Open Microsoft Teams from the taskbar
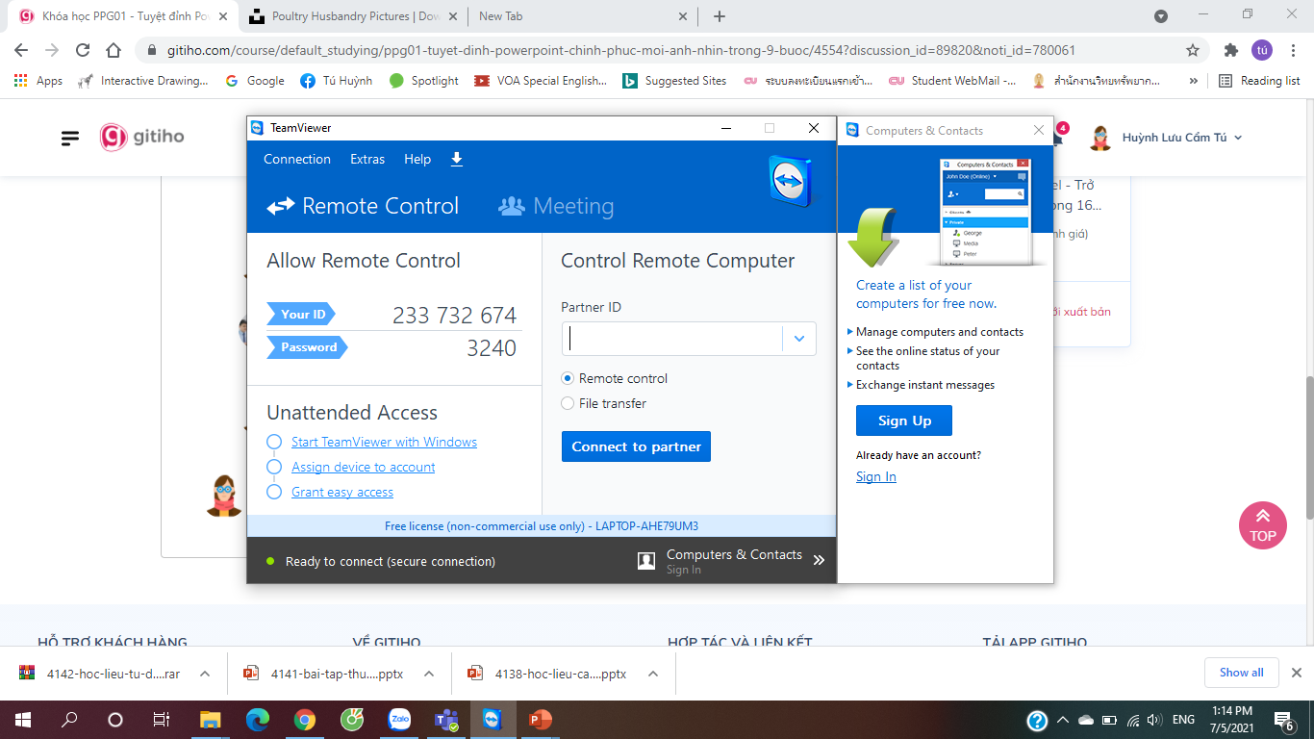 [446, 719]
